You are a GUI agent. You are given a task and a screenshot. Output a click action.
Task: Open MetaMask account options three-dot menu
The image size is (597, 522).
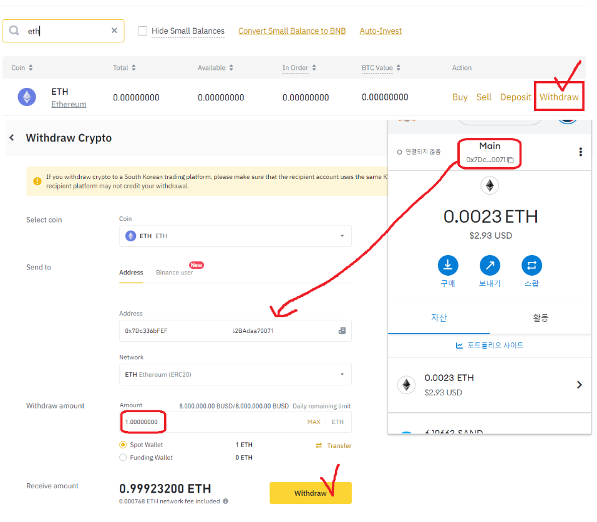(x=581, y=152)
